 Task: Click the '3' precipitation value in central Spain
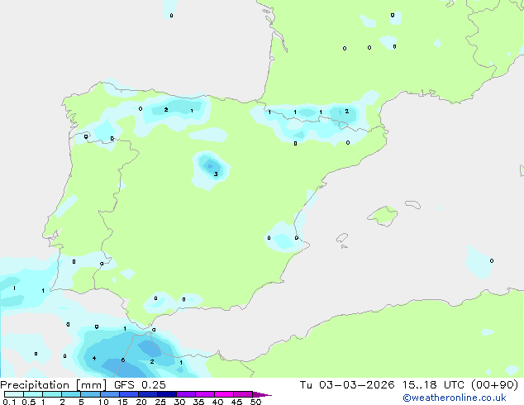tap(216, 174)
